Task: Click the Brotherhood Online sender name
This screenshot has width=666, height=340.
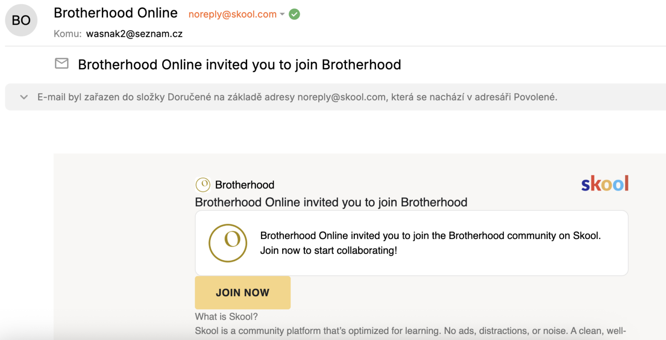Action: 116,13
